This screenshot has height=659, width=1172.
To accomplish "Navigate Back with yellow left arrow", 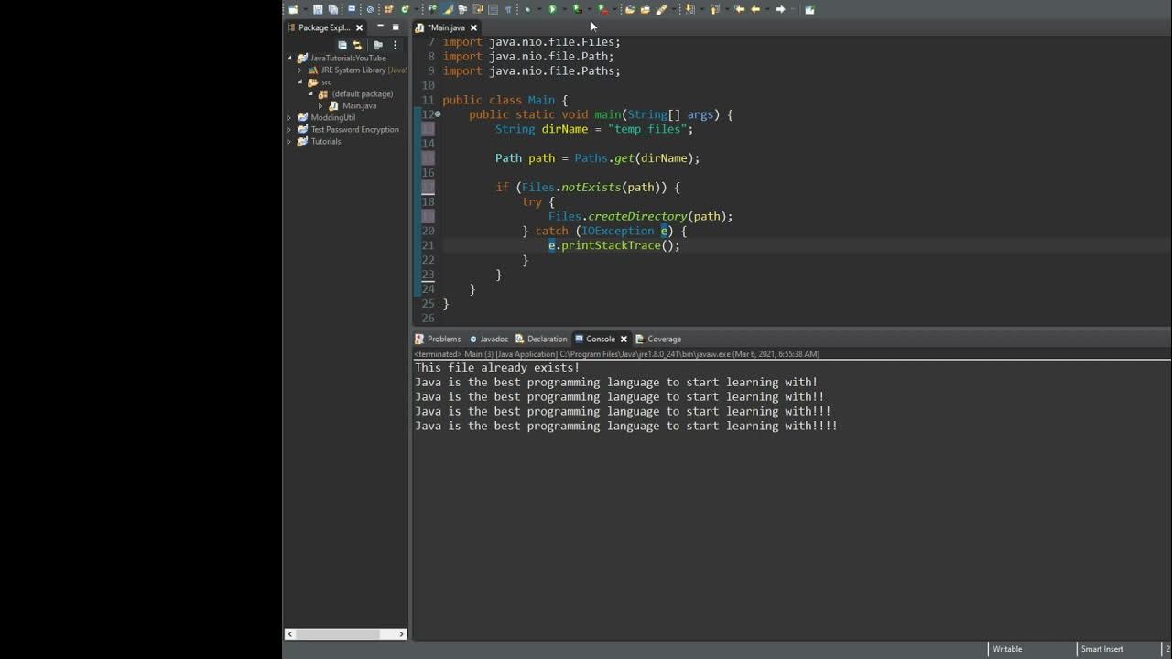I will pos(755,9).
